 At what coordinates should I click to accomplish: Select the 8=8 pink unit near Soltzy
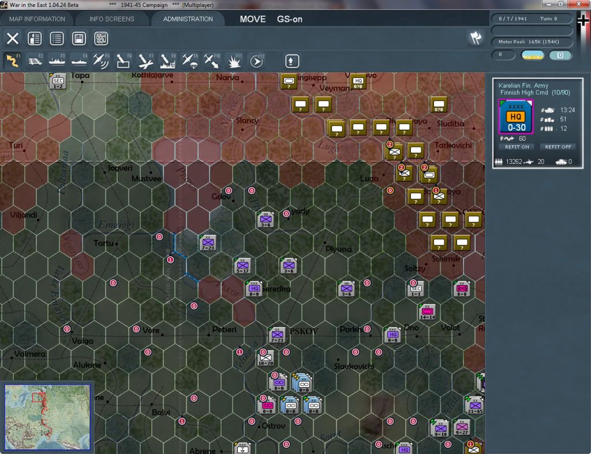pos(462,289)
